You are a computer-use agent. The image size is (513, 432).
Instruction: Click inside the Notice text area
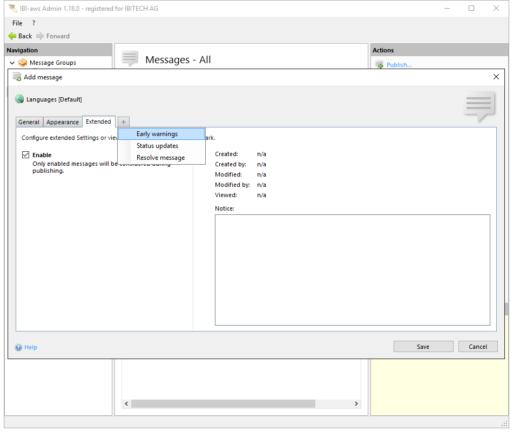coord(352,270)
